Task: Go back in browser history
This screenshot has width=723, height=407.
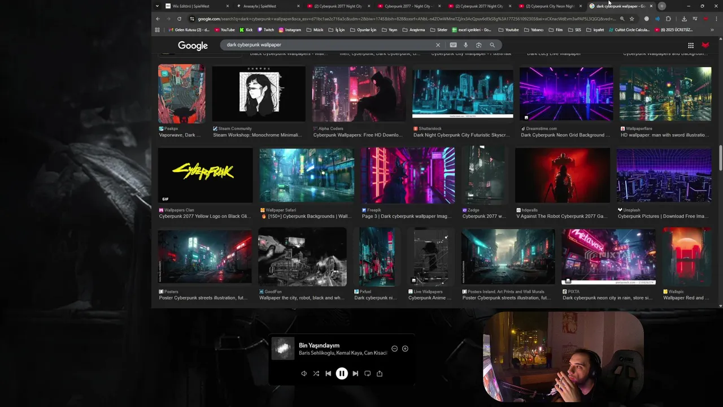Action: click(x=158, y=19)
